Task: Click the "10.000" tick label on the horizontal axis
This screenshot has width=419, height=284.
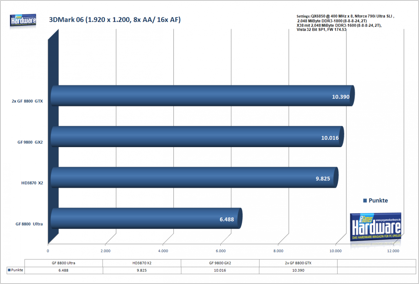Action: click(336, 251)
